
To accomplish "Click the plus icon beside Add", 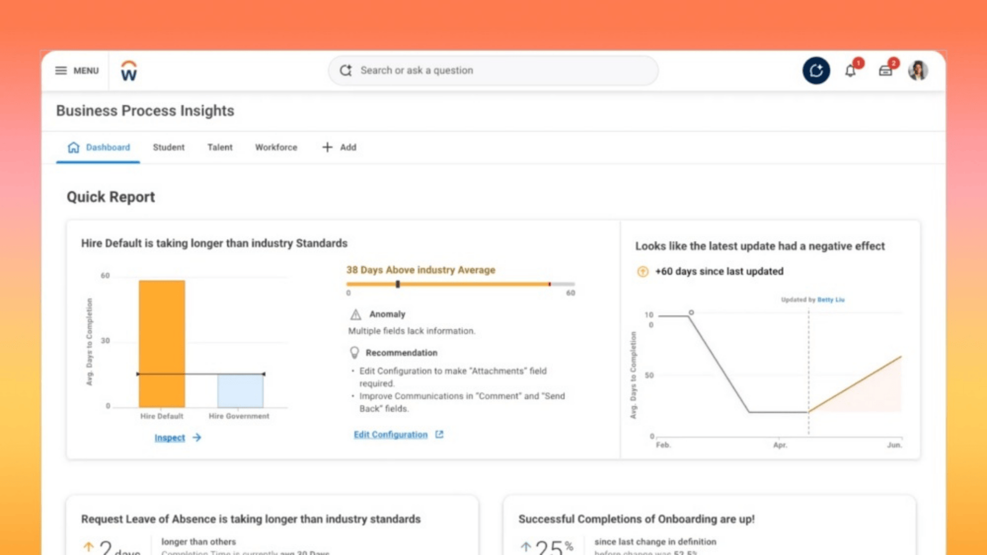I will [x=327, y=147].
